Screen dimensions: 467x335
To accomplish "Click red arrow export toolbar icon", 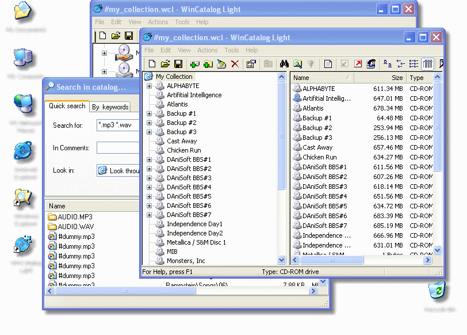I will 358,64.
